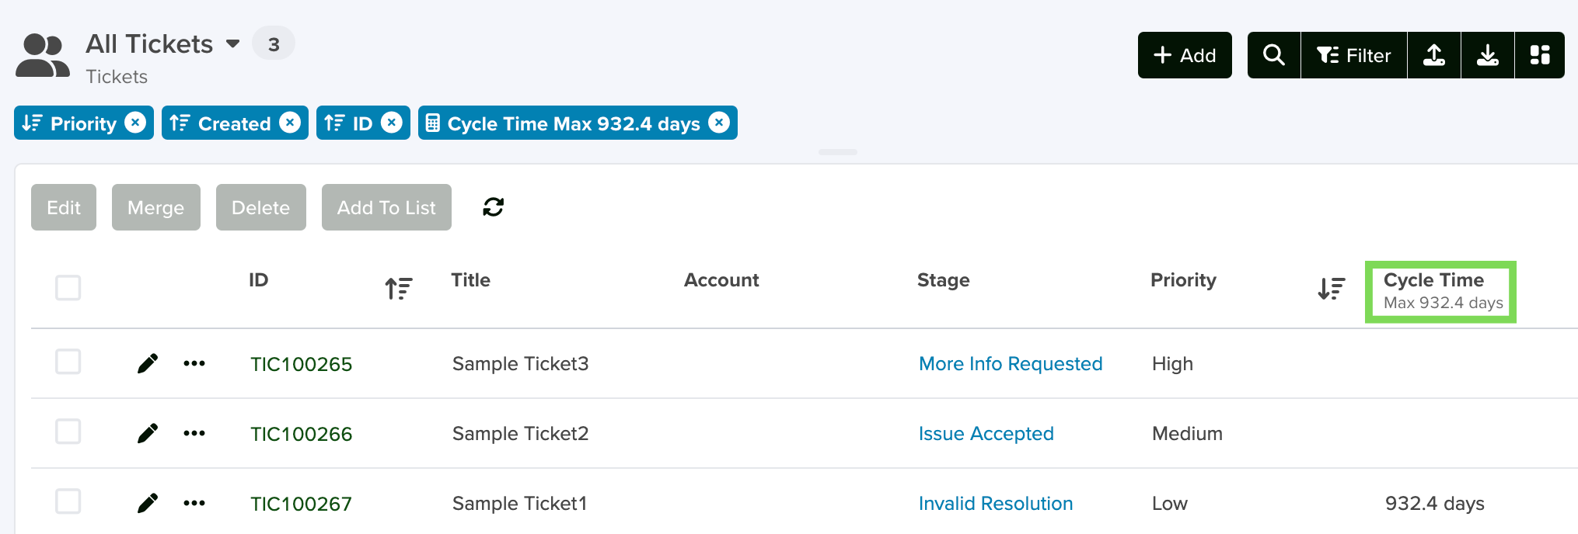Open the More Info Requested stage link
Viewport: 1578px width, 534px height.
tap(1011, 363)
